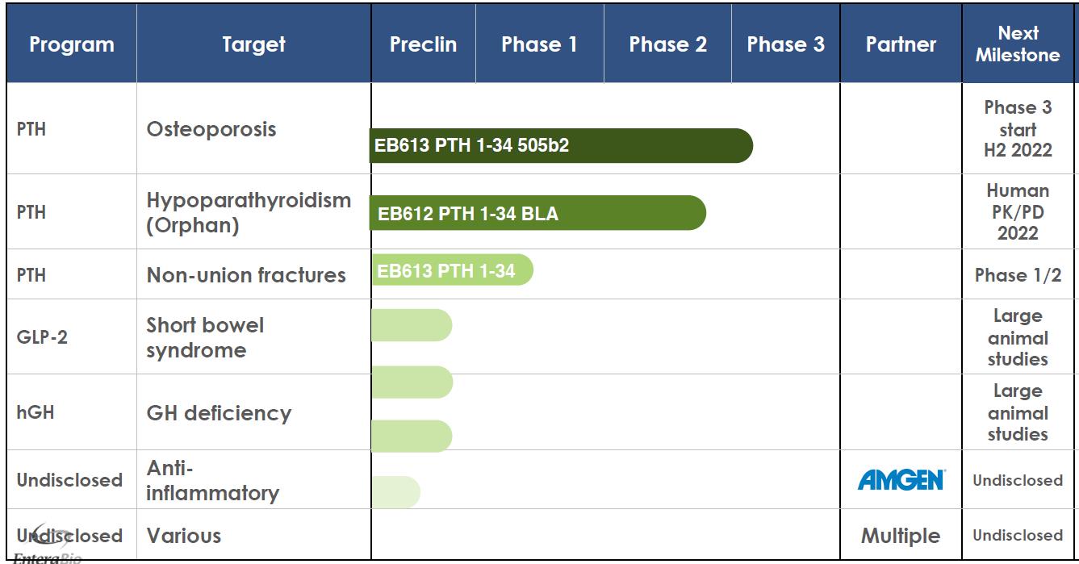Select the Next Milestone column header
The width and height of the screenshot is (1079, 564).
[1018, 45]
